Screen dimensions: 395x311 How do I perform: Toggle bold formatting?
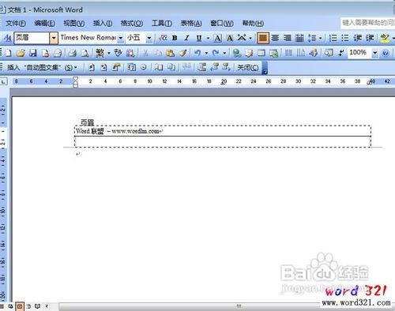175,38
